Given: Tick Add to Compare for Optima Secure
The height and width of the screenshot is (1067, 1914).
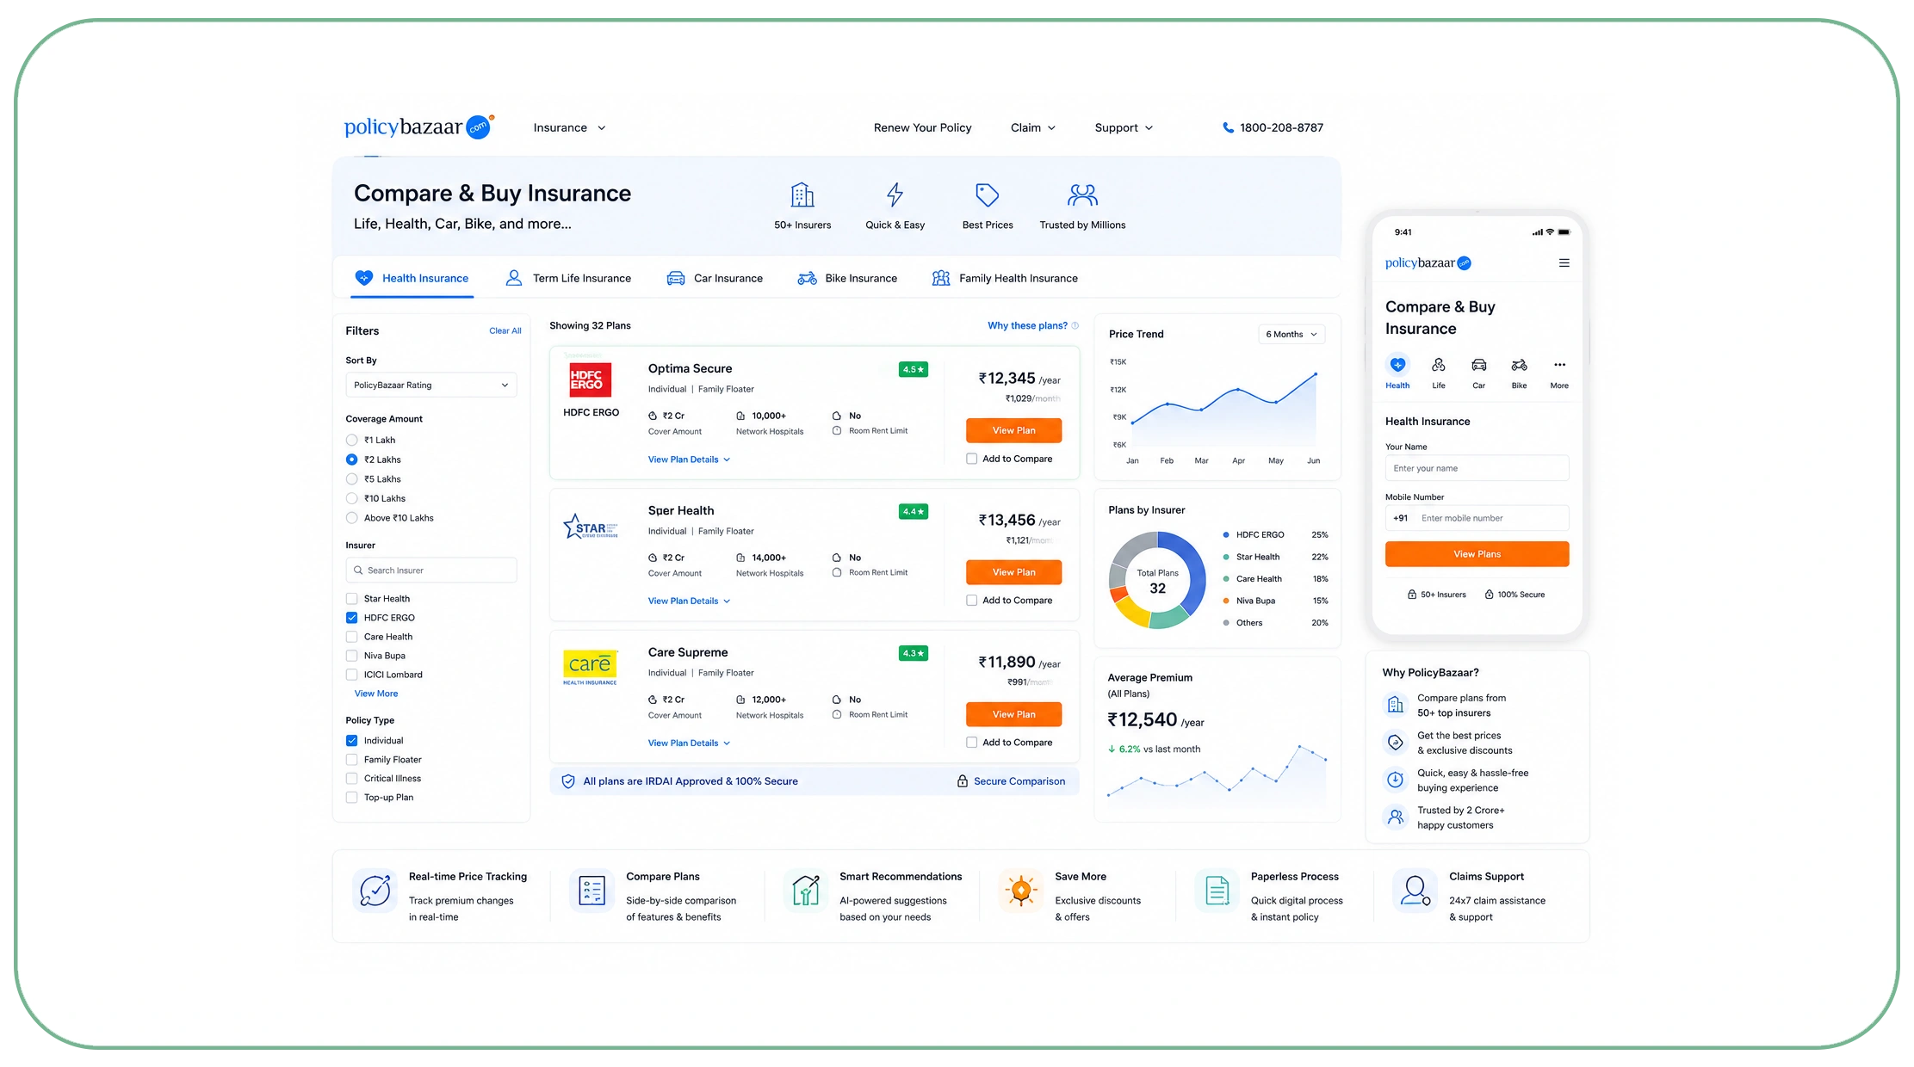Looking at the screenshot, I should coord(971,459).
